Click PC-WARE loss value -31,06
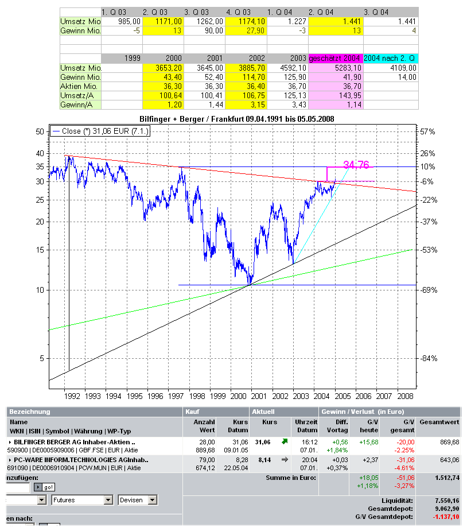Screen dimensions: 467x531 [406, 460]
